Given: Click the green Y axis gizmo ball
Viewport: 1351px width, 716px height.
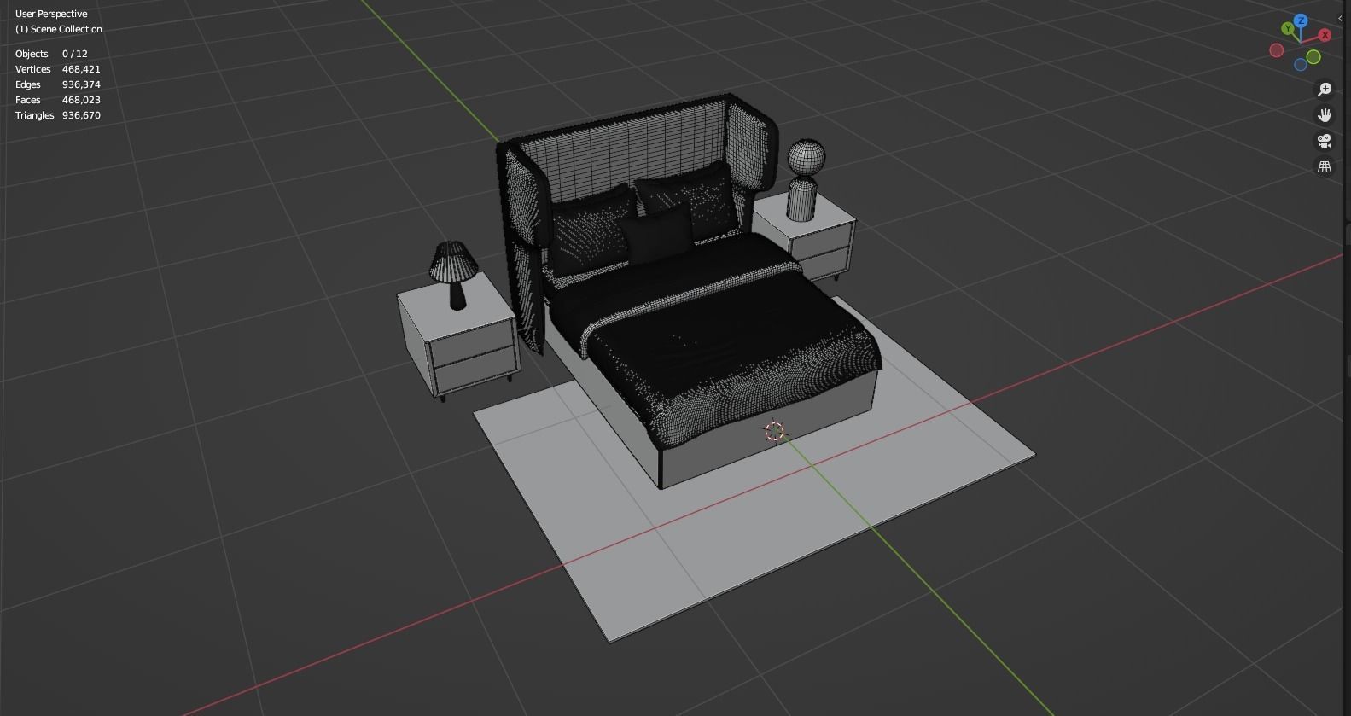Looking at the screenshot, I should (1287, 29).
